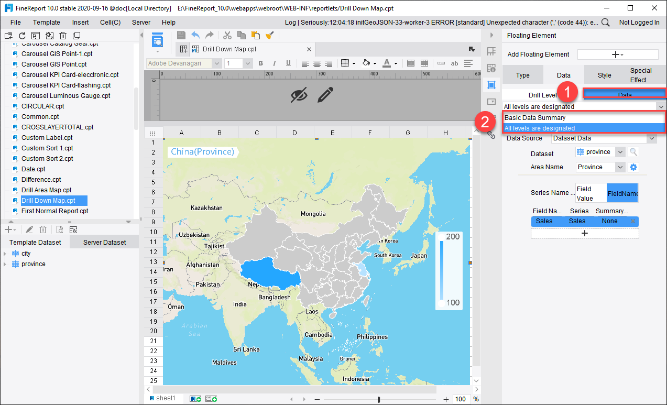
Task: Select the Format Painter brush icon
Action: 270,35
